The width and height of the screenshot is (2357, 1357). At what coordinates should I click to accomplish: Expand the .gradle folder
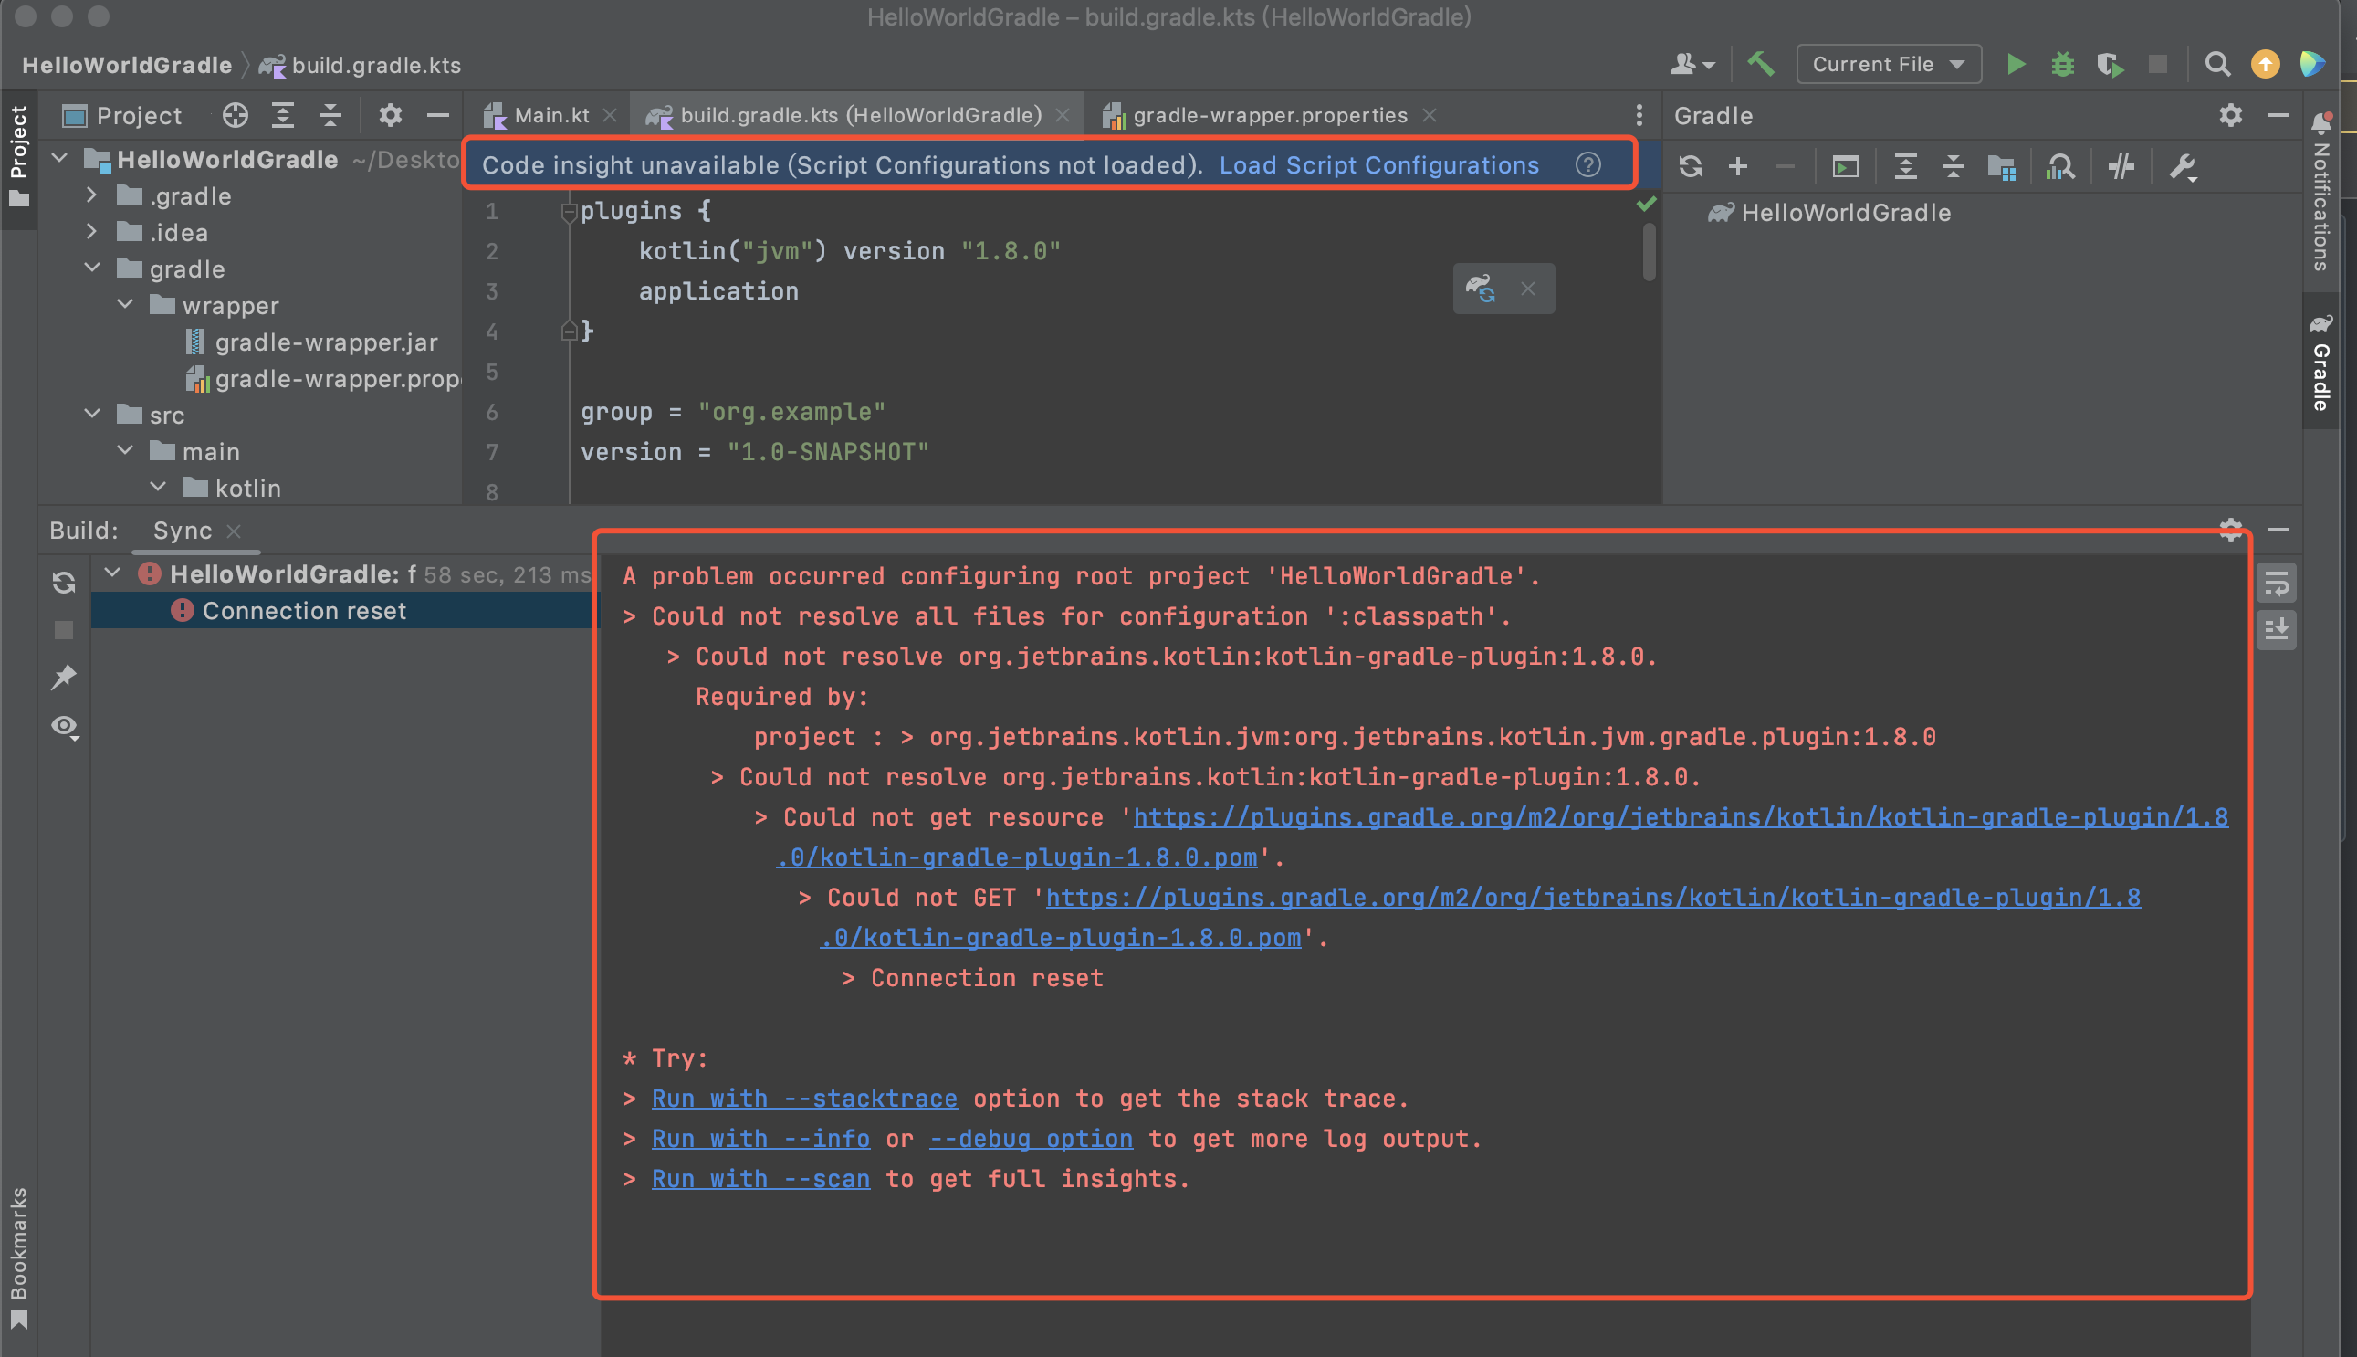click(91, 195)
